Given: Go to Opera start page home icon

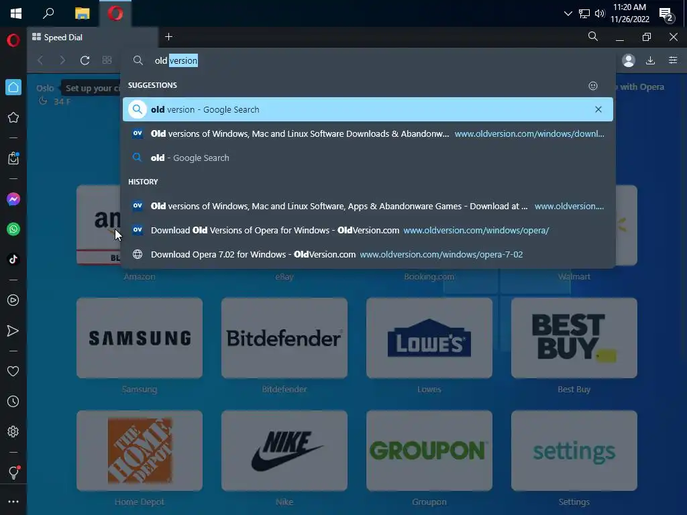Looking at the screenshot, I should [x=13, y=87].
